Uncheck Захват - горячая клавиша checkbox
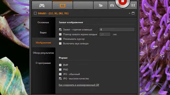The width and height of the screenshot is (170, 95). [x=60, y=30]
